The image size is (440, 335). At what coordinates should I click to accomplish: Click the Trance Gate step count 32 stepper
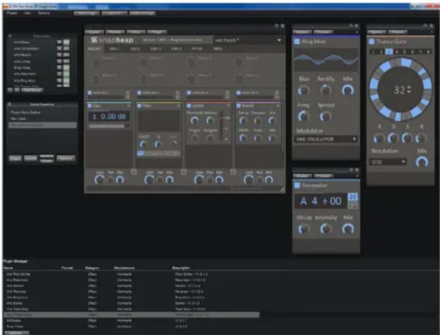409,90
